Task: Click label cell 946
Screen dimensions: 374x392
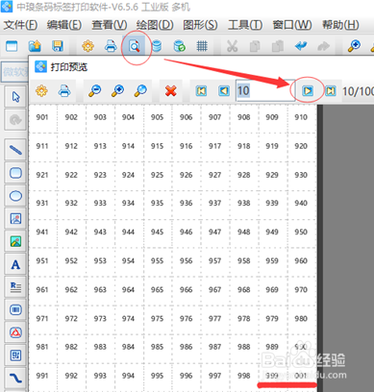Action: tap(186, 232)
